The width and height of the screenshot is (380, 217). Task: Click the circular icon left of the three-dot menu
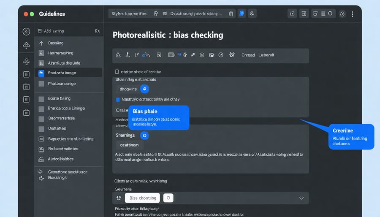pyautogui.click(x=342, y=14)
